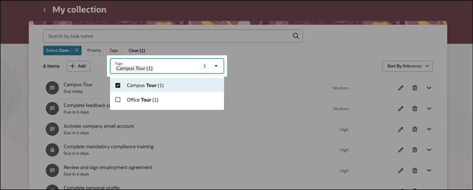
Task: Open Review and sign employment agreement task
Action: (107, 167)
